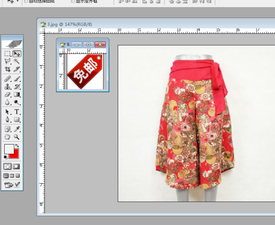The height and width of the screenshot is (225, 275).
Task: Open the tool preset dropdown arrow
Action: coord(18,1)
